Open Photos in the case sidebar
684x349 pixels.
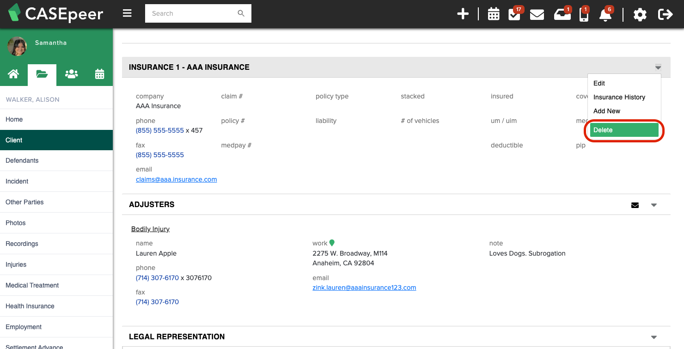tap(56, 223)
